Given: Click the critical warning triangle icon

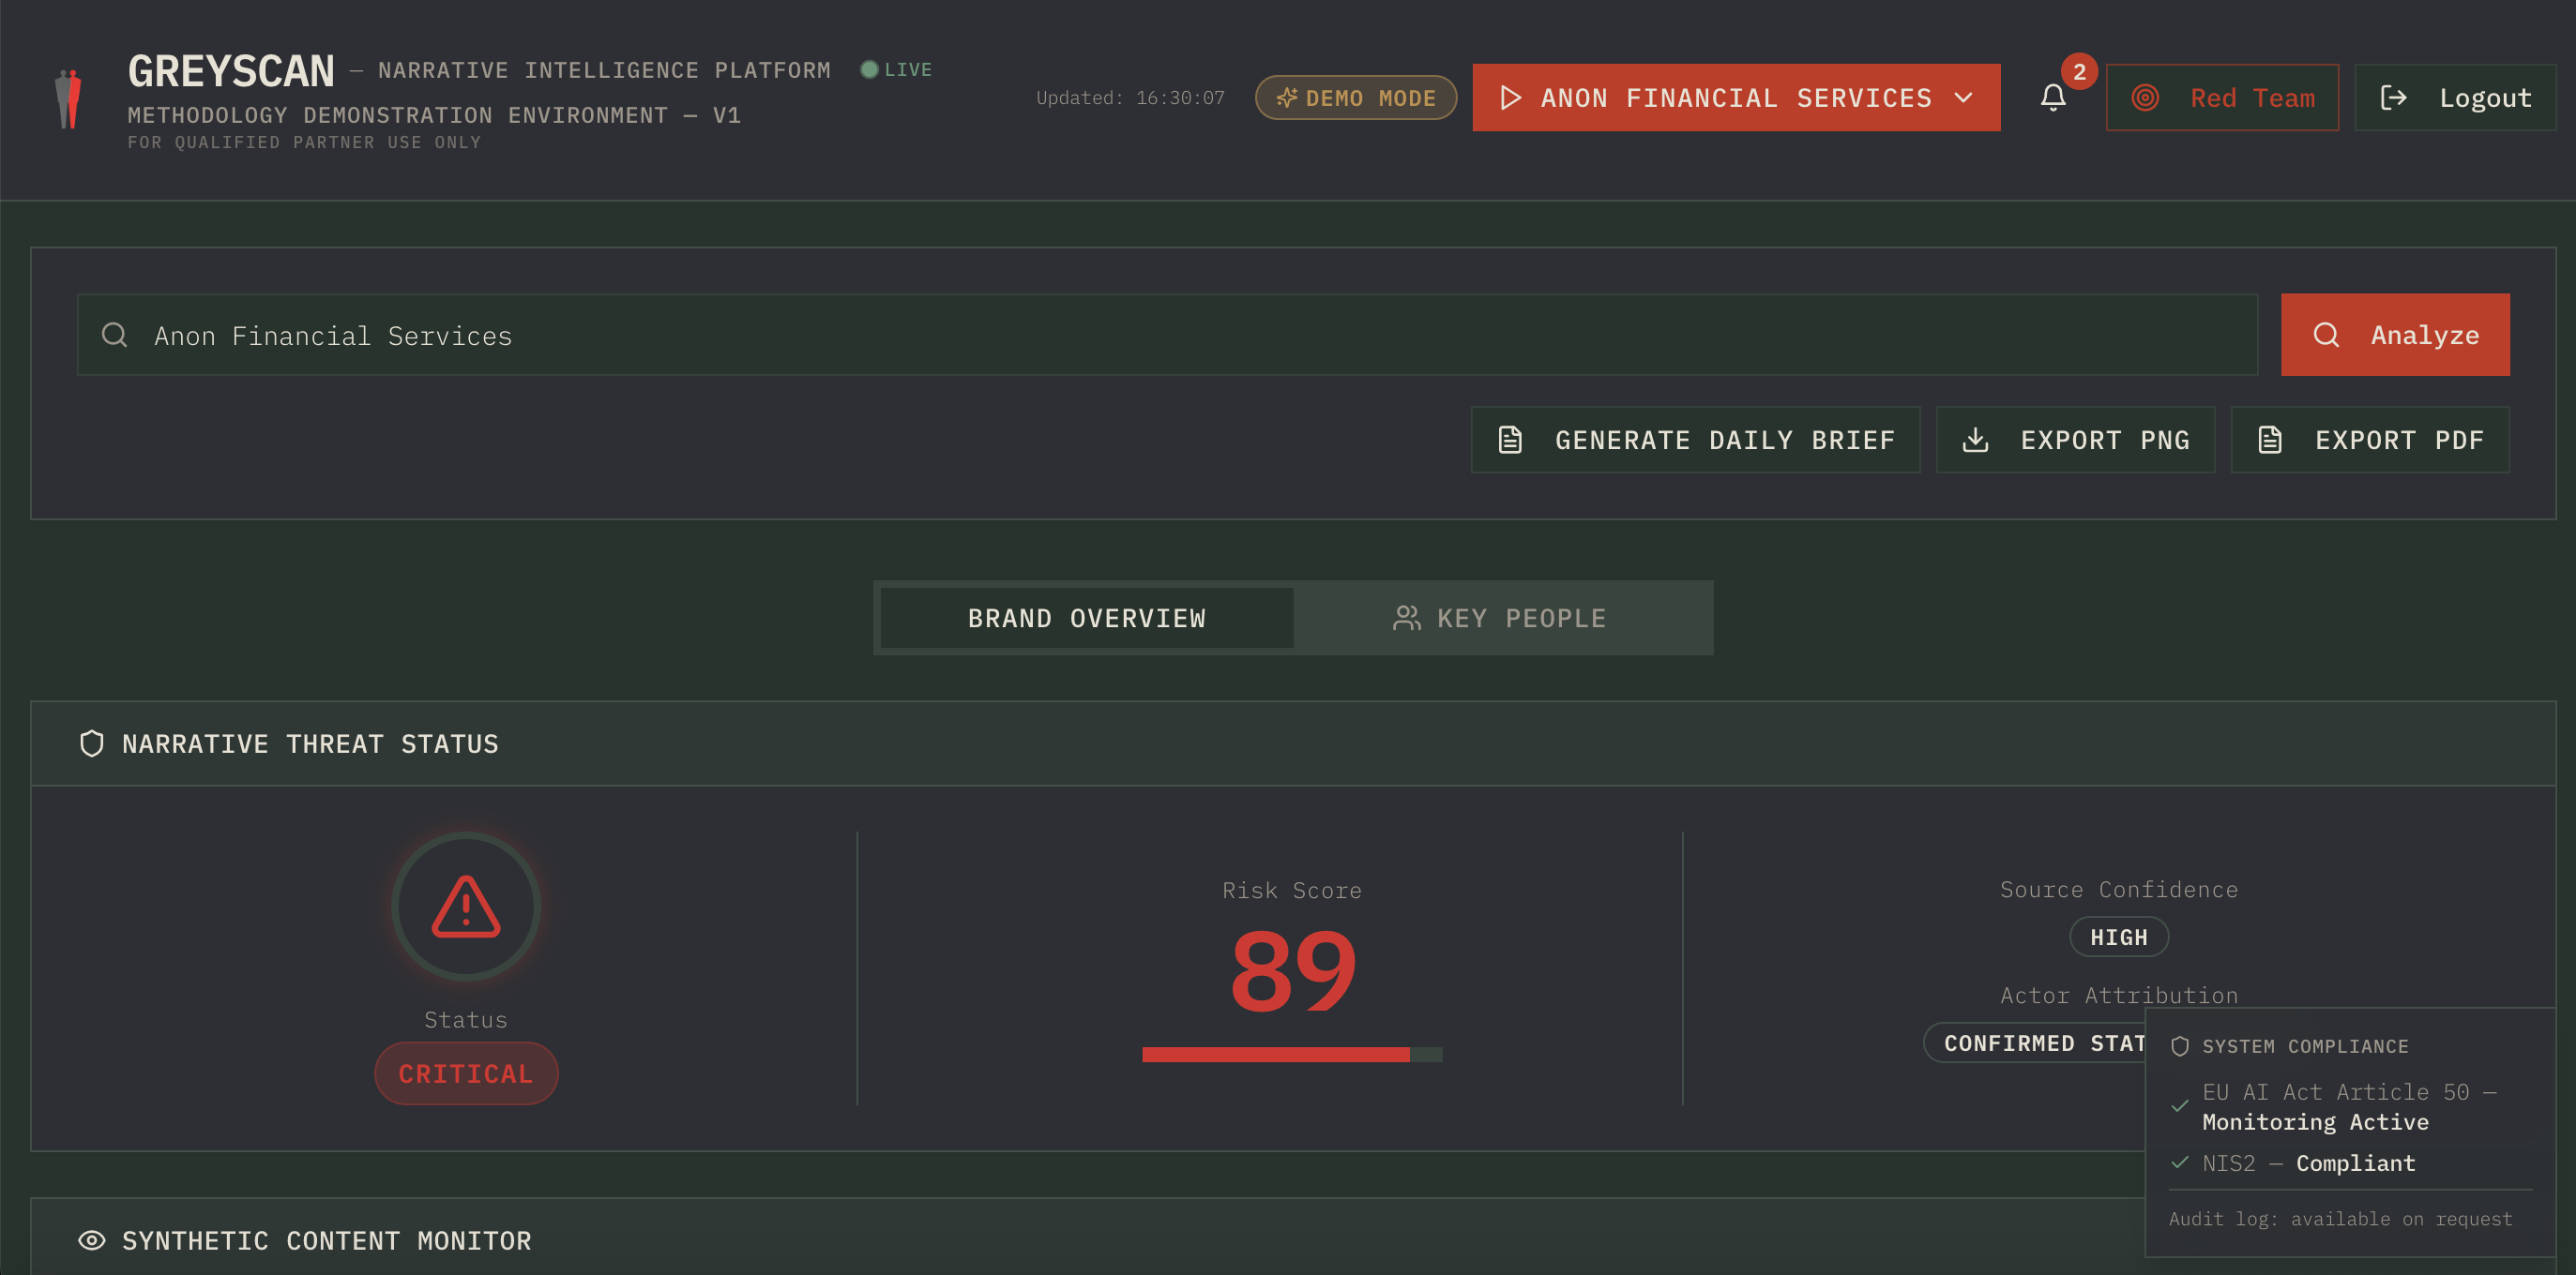Looking at the screenshot, I should (466, 907).
